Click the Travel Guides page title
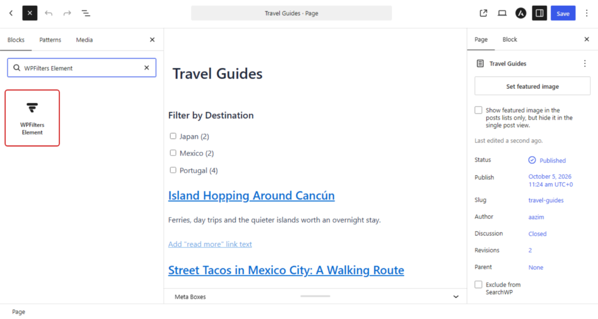The height and width of the screenshot is (319, 598). [x=217, y=74]
